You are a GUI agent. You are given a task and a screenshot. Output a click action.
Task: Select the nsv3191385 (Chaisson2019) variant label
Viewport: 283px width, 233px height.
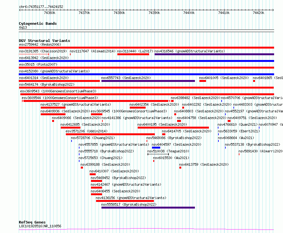(x=43, y=51)
